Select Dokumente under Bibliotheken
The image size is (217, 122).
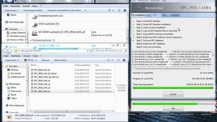coord(16,91)
